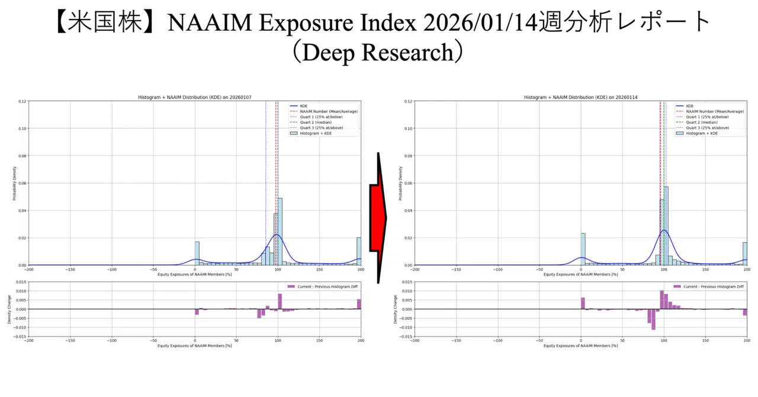Click the Probability Density axis label on 20260114 chart
The image size is (758, 397).
tap(400, 183)
